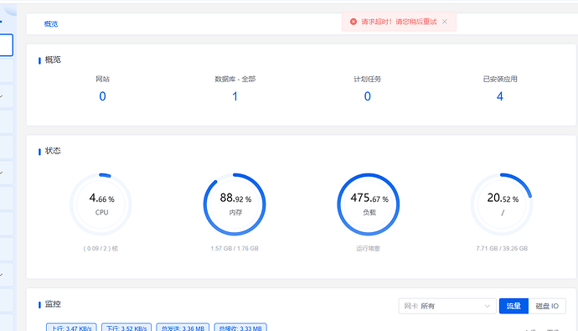The width and height of the screenshot is (578, 331).
Task: Open the 概览 breadcrumb tab
Action: (x=51, y=24)
